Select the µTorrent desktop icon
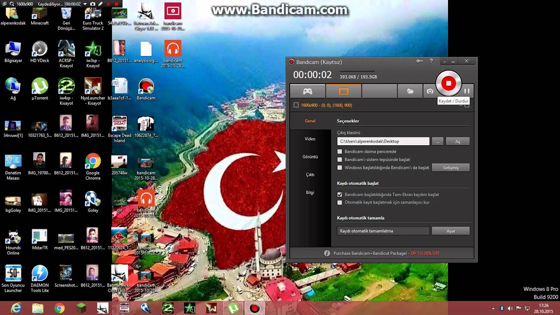Screen dimensions: 560x315 (40, 89)
